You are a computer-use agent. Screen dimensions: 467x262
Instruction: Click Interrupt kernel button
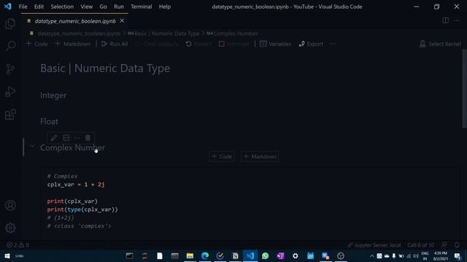[234, 44]
